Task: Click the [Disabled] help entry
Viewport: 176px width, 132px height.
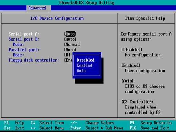Action: (132, 50)
